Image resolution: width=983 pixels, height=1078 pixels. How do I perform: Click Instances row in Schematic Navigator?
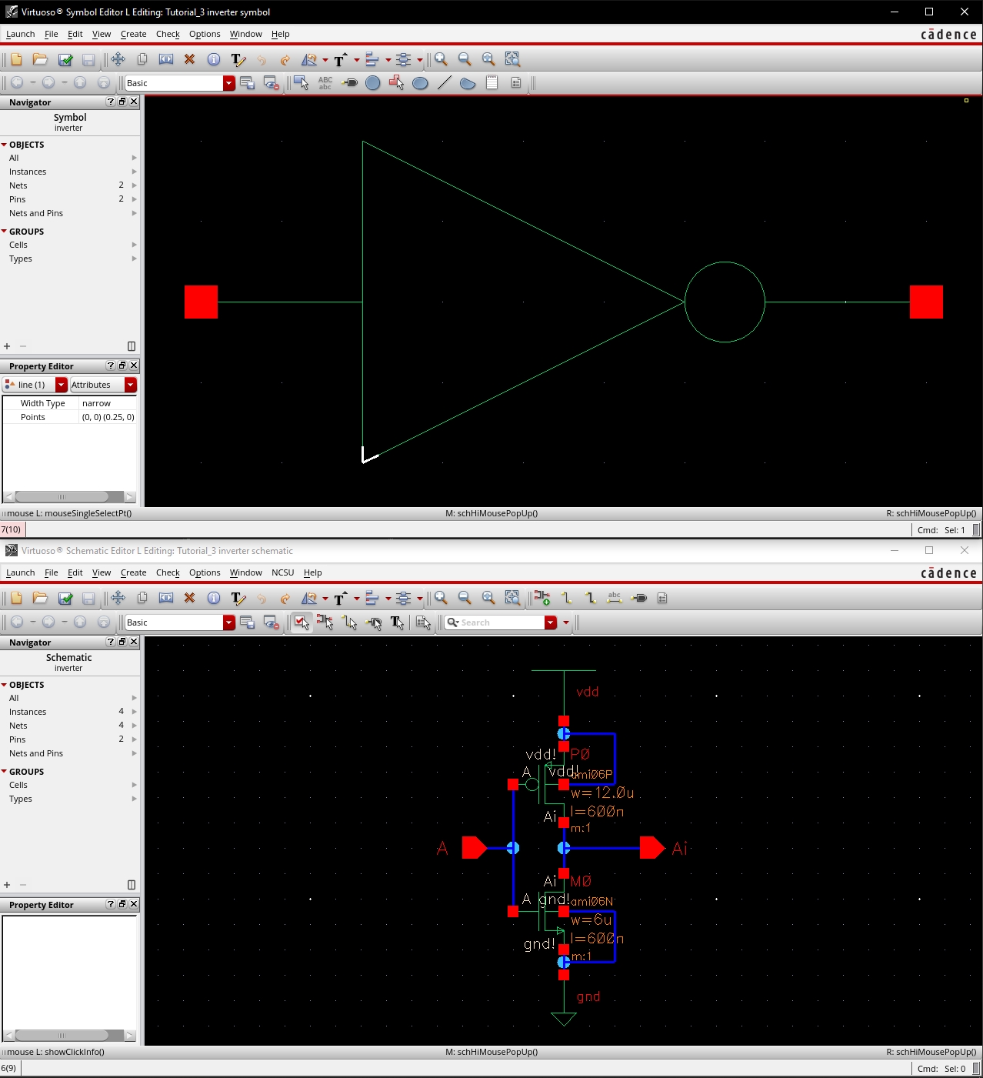click(x=28, y=712)
